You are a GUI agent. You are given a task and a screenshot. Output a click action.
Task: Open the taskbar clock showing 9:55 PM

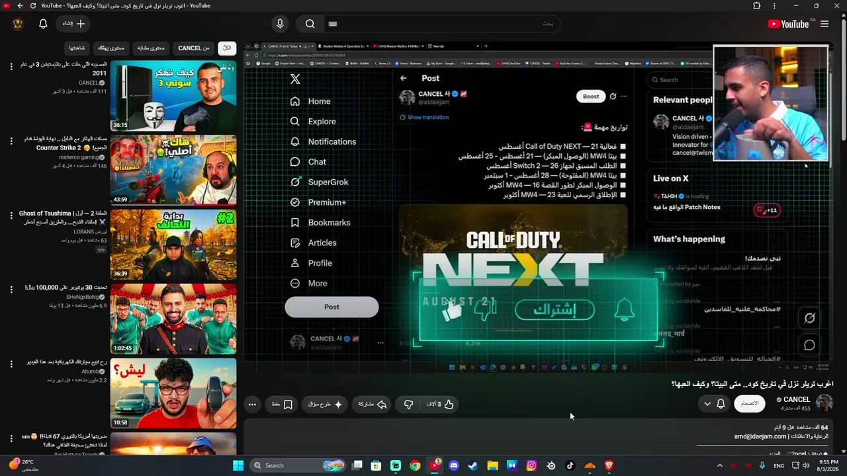[x=828, y=465]
